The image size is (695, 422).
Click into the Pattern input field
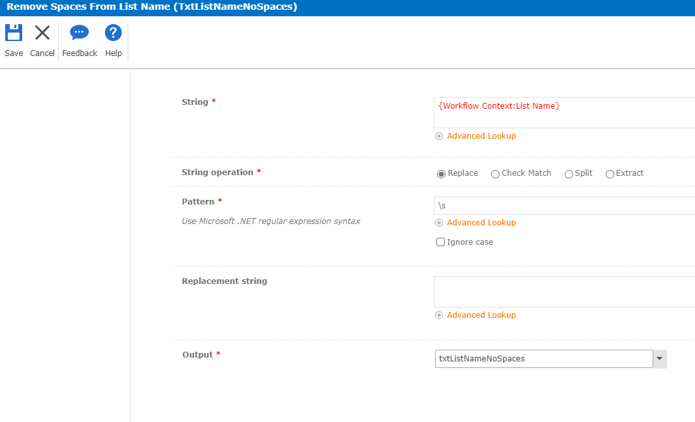pos(563,206)
